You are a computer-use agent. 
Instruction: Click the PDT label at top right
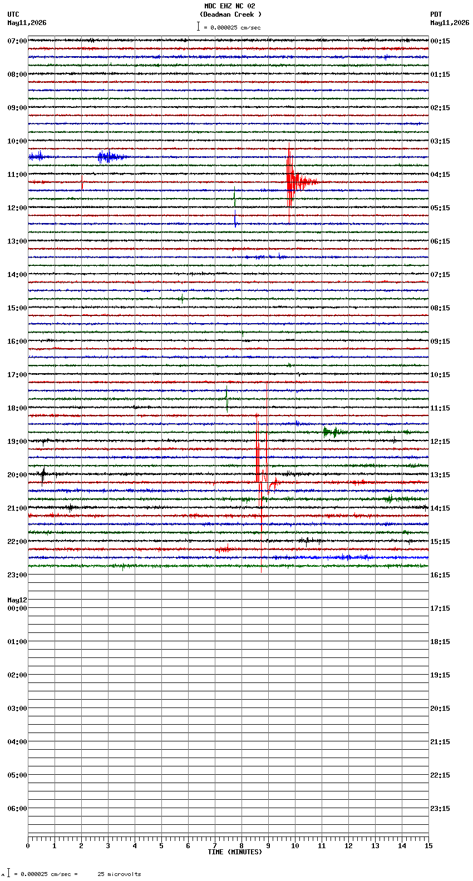(436, 14)
